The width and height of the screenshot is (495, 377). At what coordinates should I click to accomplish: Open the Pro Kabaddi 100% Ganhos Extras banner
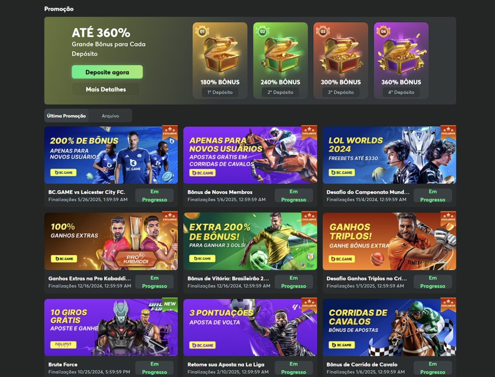(111, 241)
